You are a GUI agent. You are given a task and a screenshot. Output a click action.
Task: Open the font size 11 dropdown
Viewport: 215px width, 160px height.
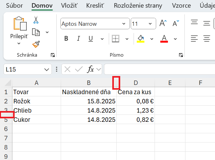tap(150, 24)
